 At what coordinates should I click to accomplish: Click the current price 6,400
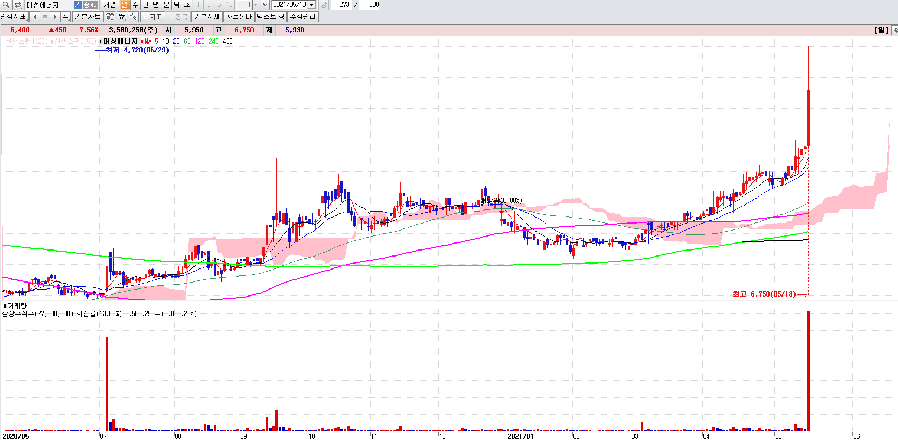click(x=20, y=30)
